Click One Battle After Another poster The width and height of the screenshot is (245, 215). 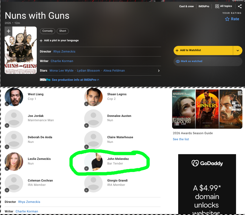point(231,109)
